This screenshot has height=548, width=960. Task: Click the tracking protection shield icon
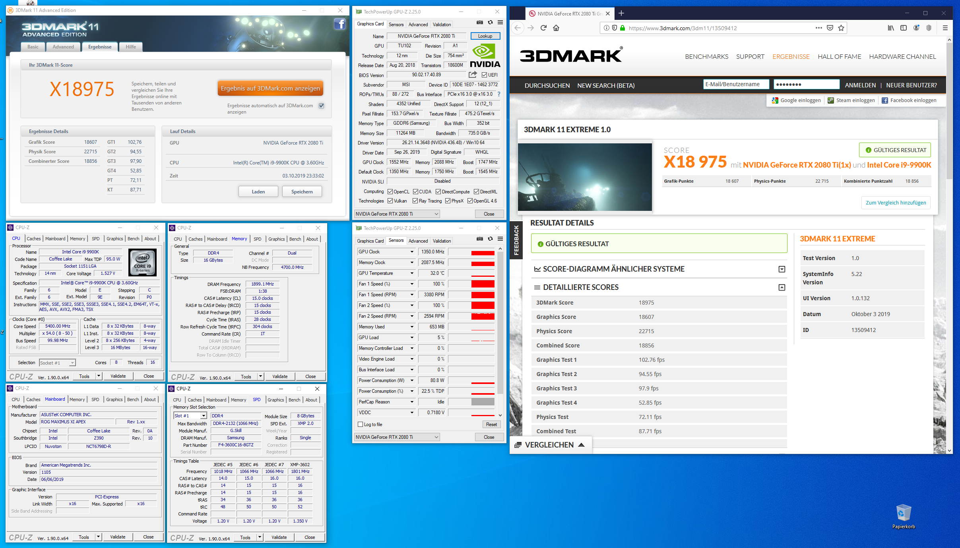pos(615,28)
